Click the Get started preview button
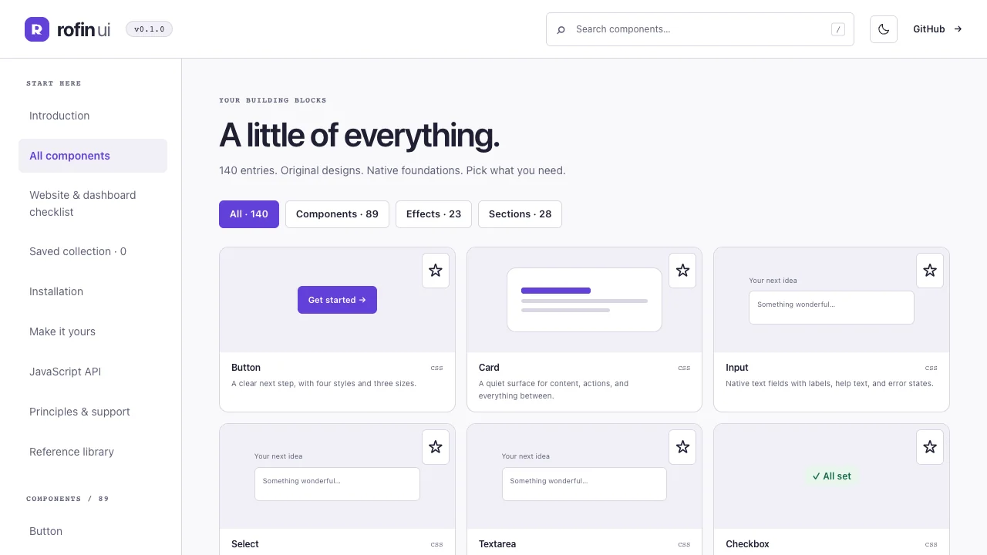 pyautogui.click(x=337, y=300)
